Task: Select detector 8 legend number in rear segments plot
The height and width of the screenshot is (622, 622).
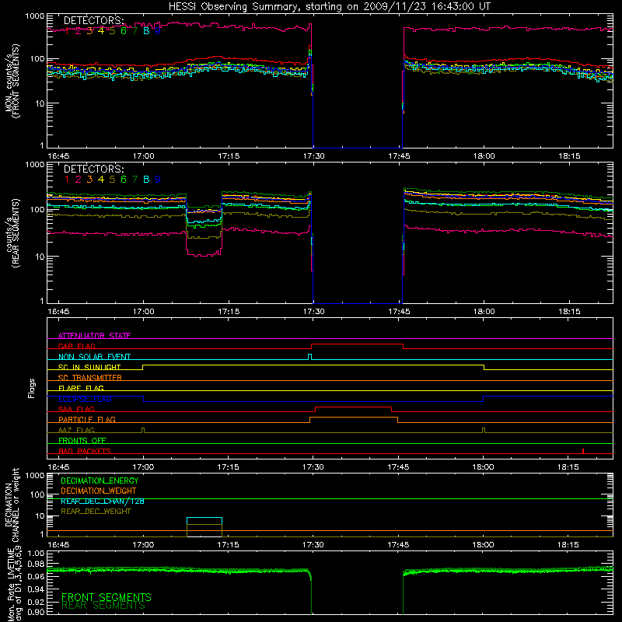Action: coord(146,180)
